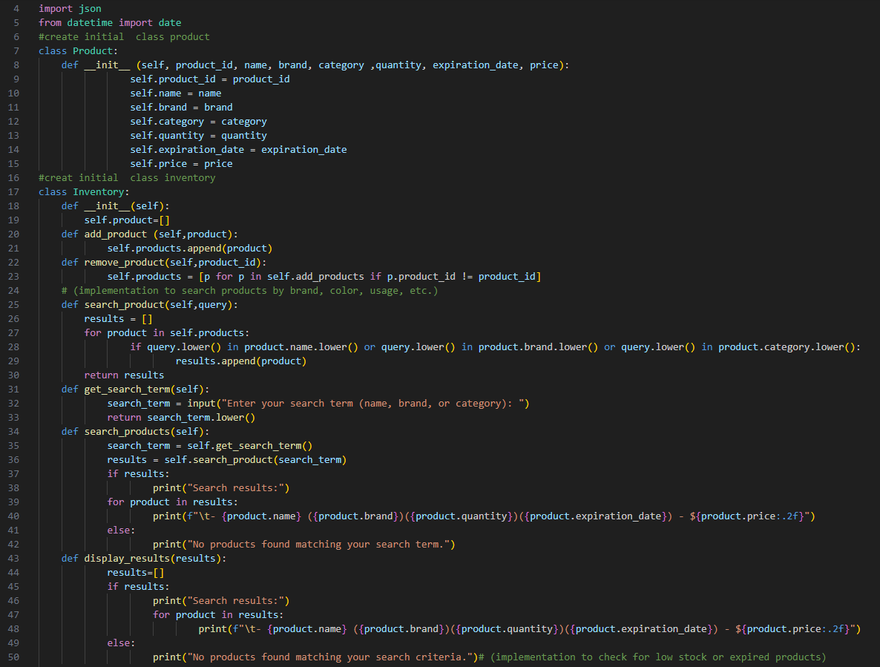Click 'self.price = price' line
Screen dimensions: 880x667
tap(181, 163)
